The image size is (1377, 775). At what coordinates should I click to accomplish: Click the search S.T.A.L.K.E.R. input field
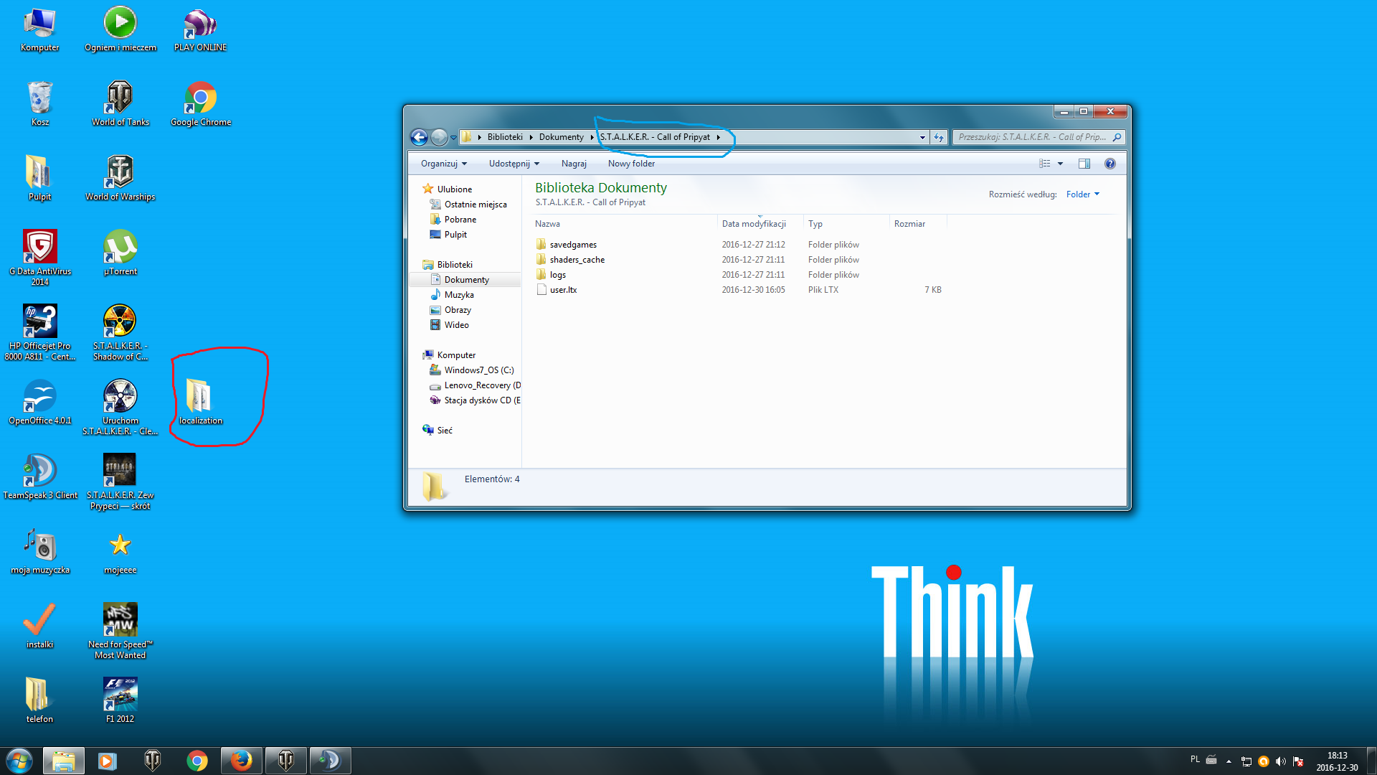(1031, 137)
